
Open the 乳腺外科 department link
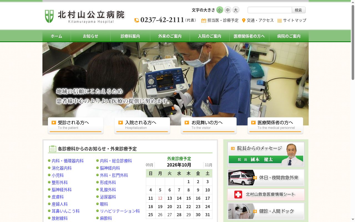(108, 190)
